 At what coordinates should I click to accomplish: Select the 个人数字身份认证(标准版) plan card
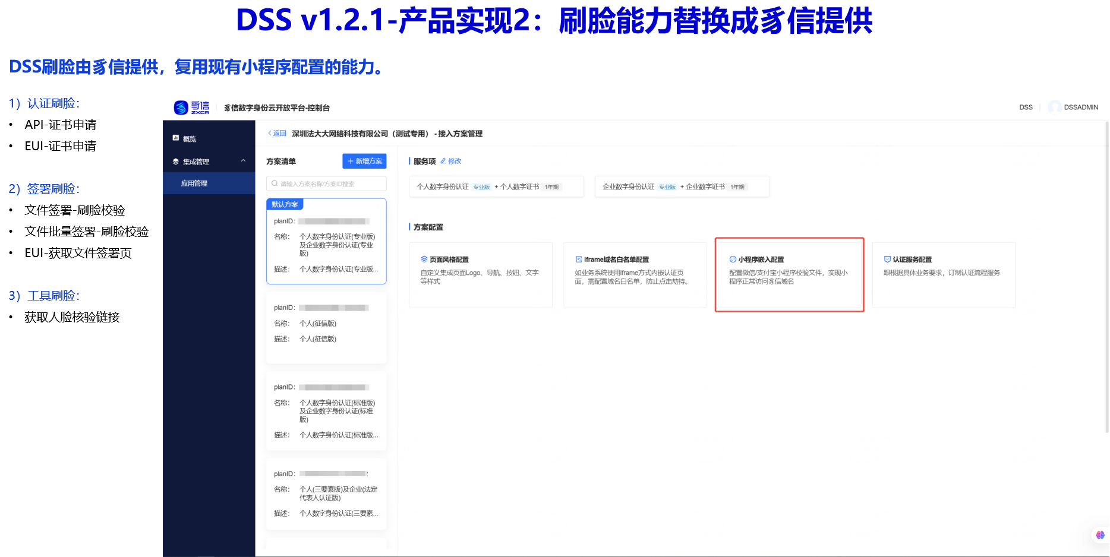[326, 410]
